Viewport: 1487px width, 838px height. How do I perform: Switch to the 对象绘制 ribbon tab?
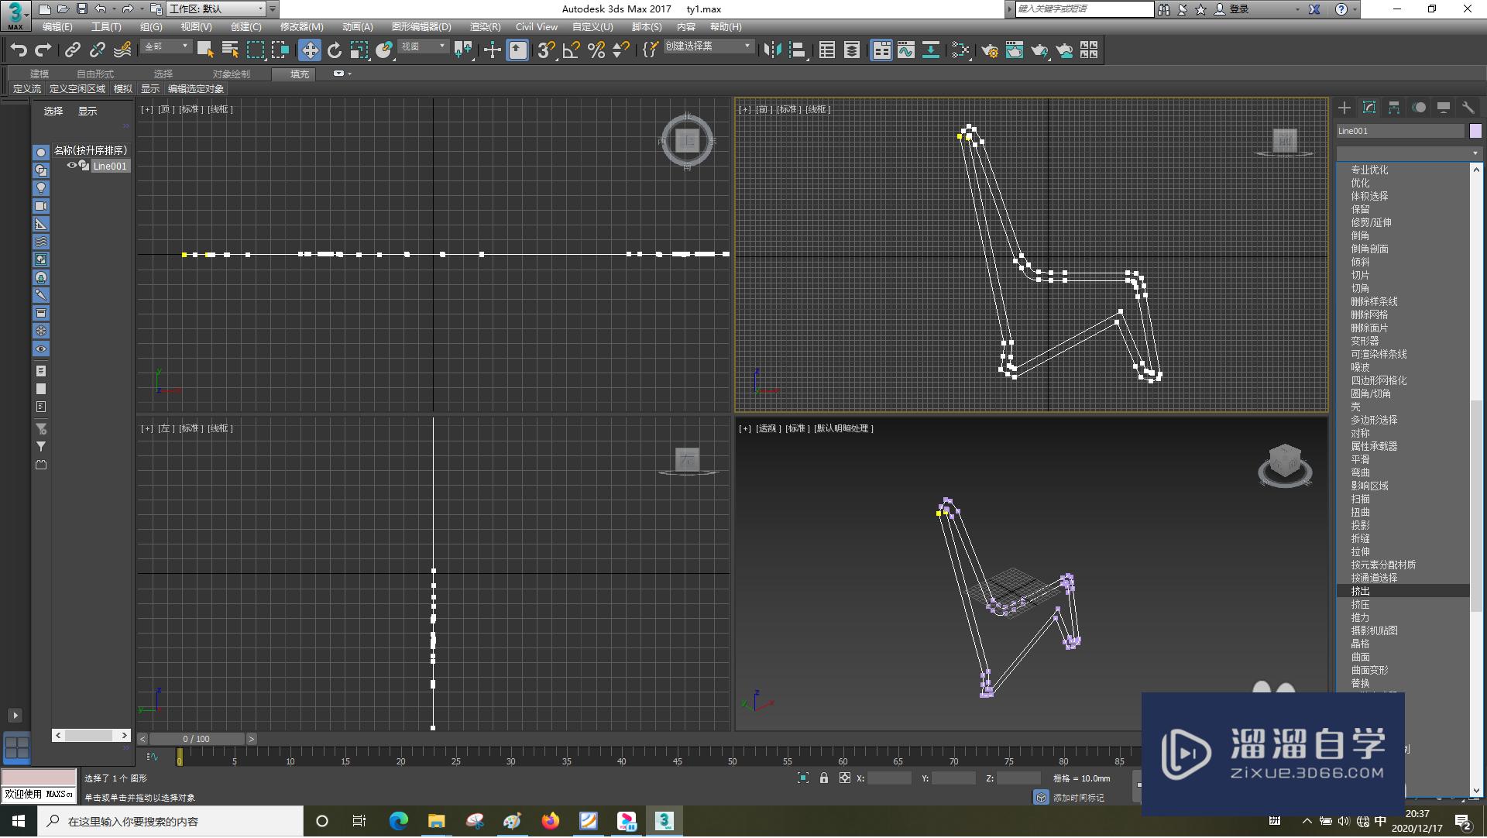(232, 74)
